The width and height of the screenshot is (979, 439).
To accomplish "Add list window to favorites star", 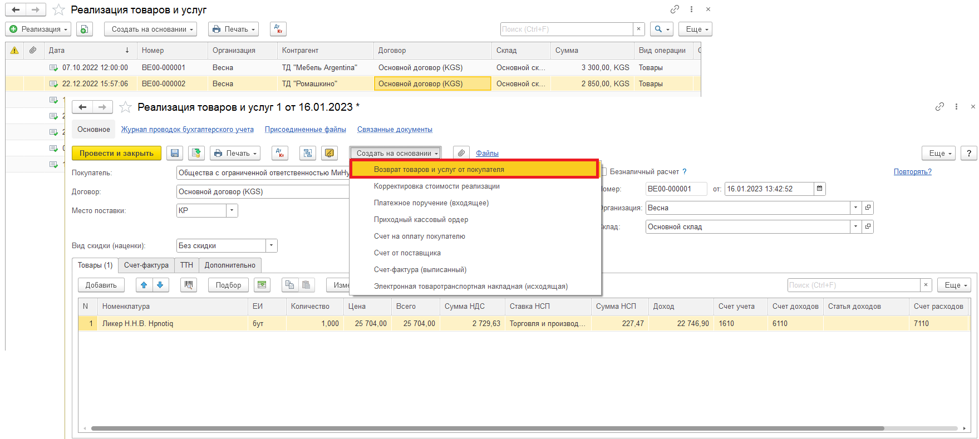I will 58,9.
